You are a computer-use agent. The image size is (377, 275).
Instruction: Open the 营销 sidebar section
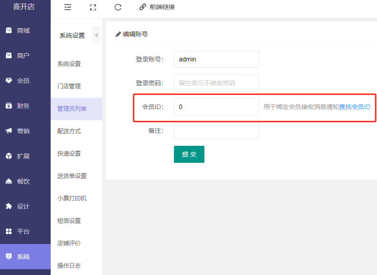25,131
